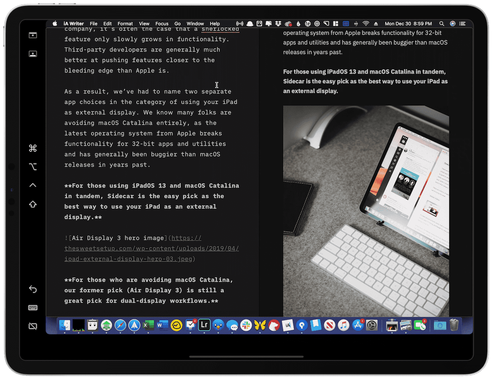Open Microsoft Excel from the Dock
Viewport: 493px width, 380px height.
(x=148, y=325)
